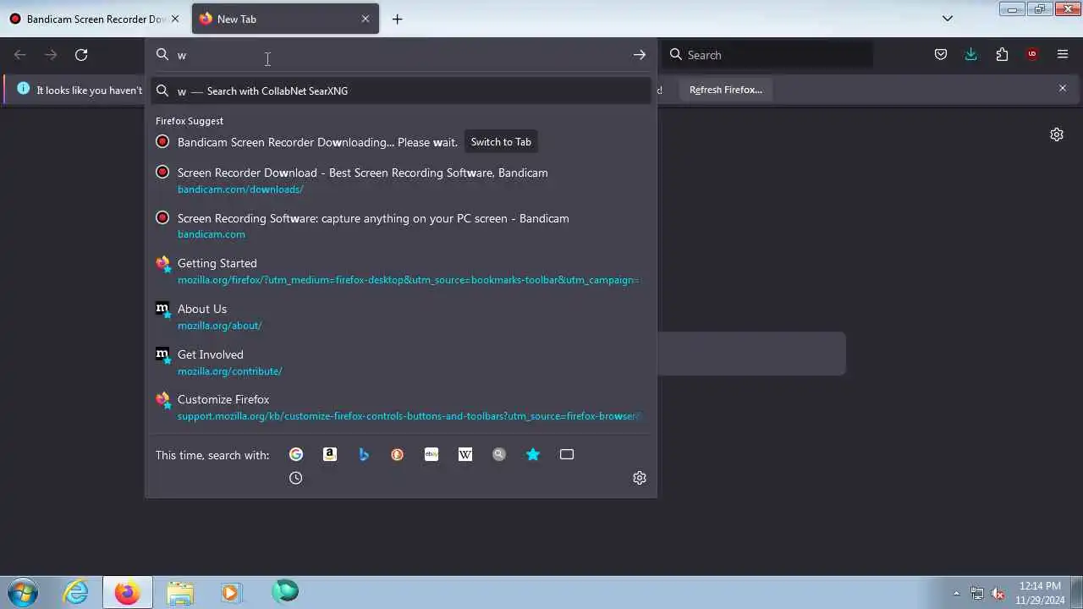The width and height of the screenshot is (1083, 609).
Task: Select the Customize Firefox suggestion
Action: point(401,407)
